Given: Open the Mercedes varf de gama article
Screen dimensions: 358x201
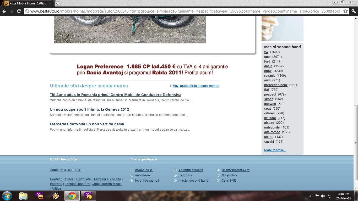Looking at the screenshot, I should pos(87,124).
